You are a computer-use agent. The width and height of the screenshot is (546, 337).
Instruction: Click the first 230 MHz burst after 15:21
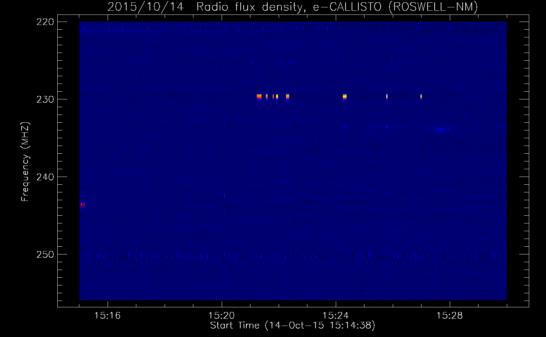coord(259,97)
